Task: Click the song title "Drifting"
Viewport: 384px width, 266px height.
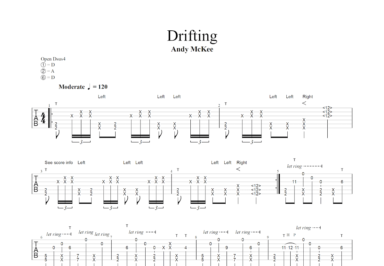Action: 192,36
